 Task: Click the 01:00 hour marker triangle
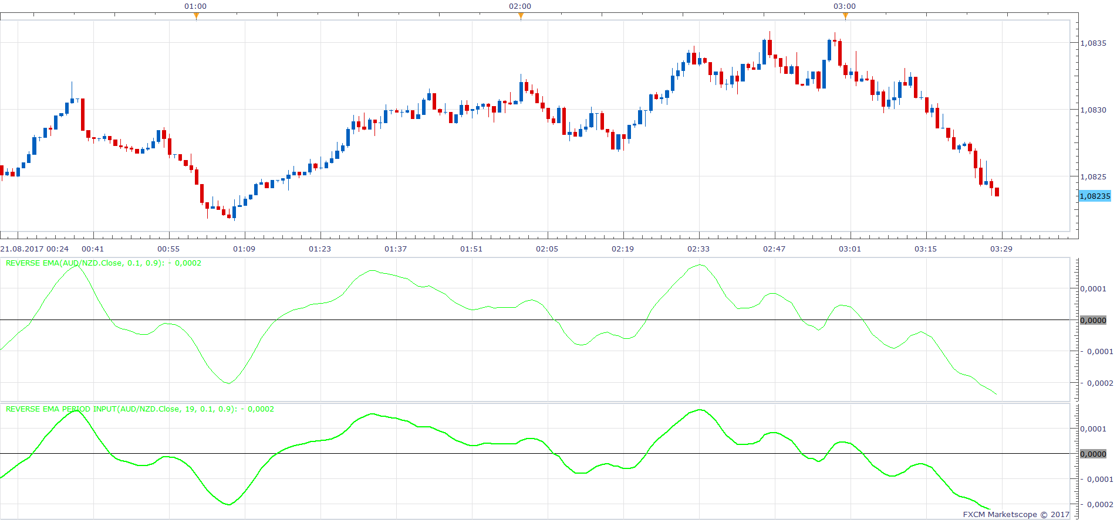click(x=196, y=16)
